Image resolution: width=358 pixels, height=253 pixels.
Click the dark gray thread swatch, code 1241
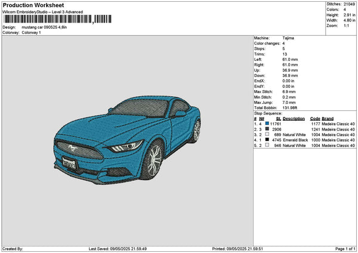(267, 129)
